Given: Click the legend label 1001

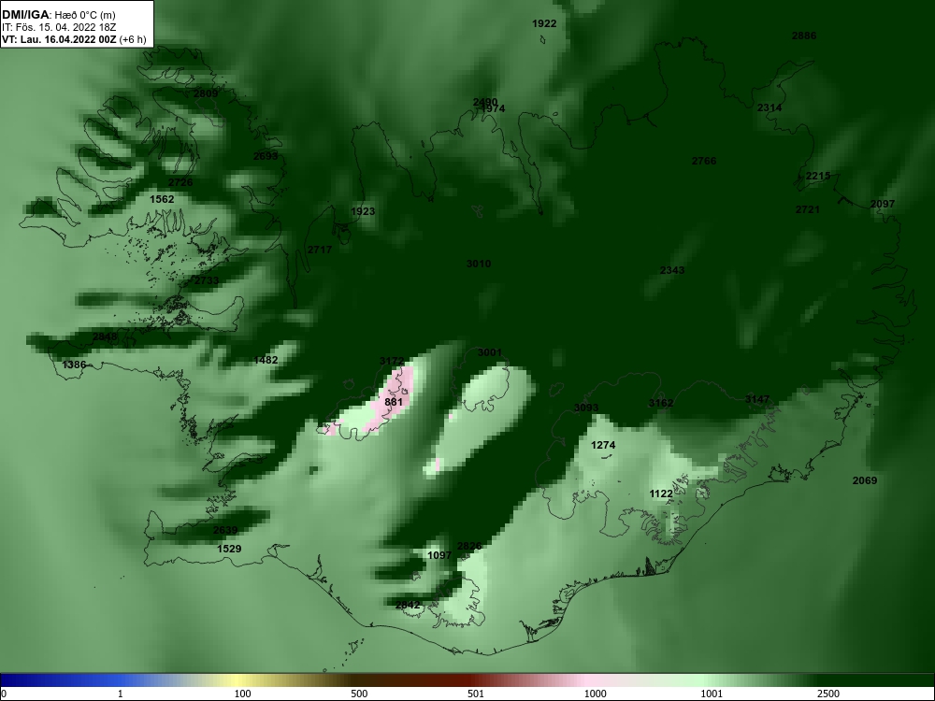Looking at the screenshot, I should [x=712, y=694].
